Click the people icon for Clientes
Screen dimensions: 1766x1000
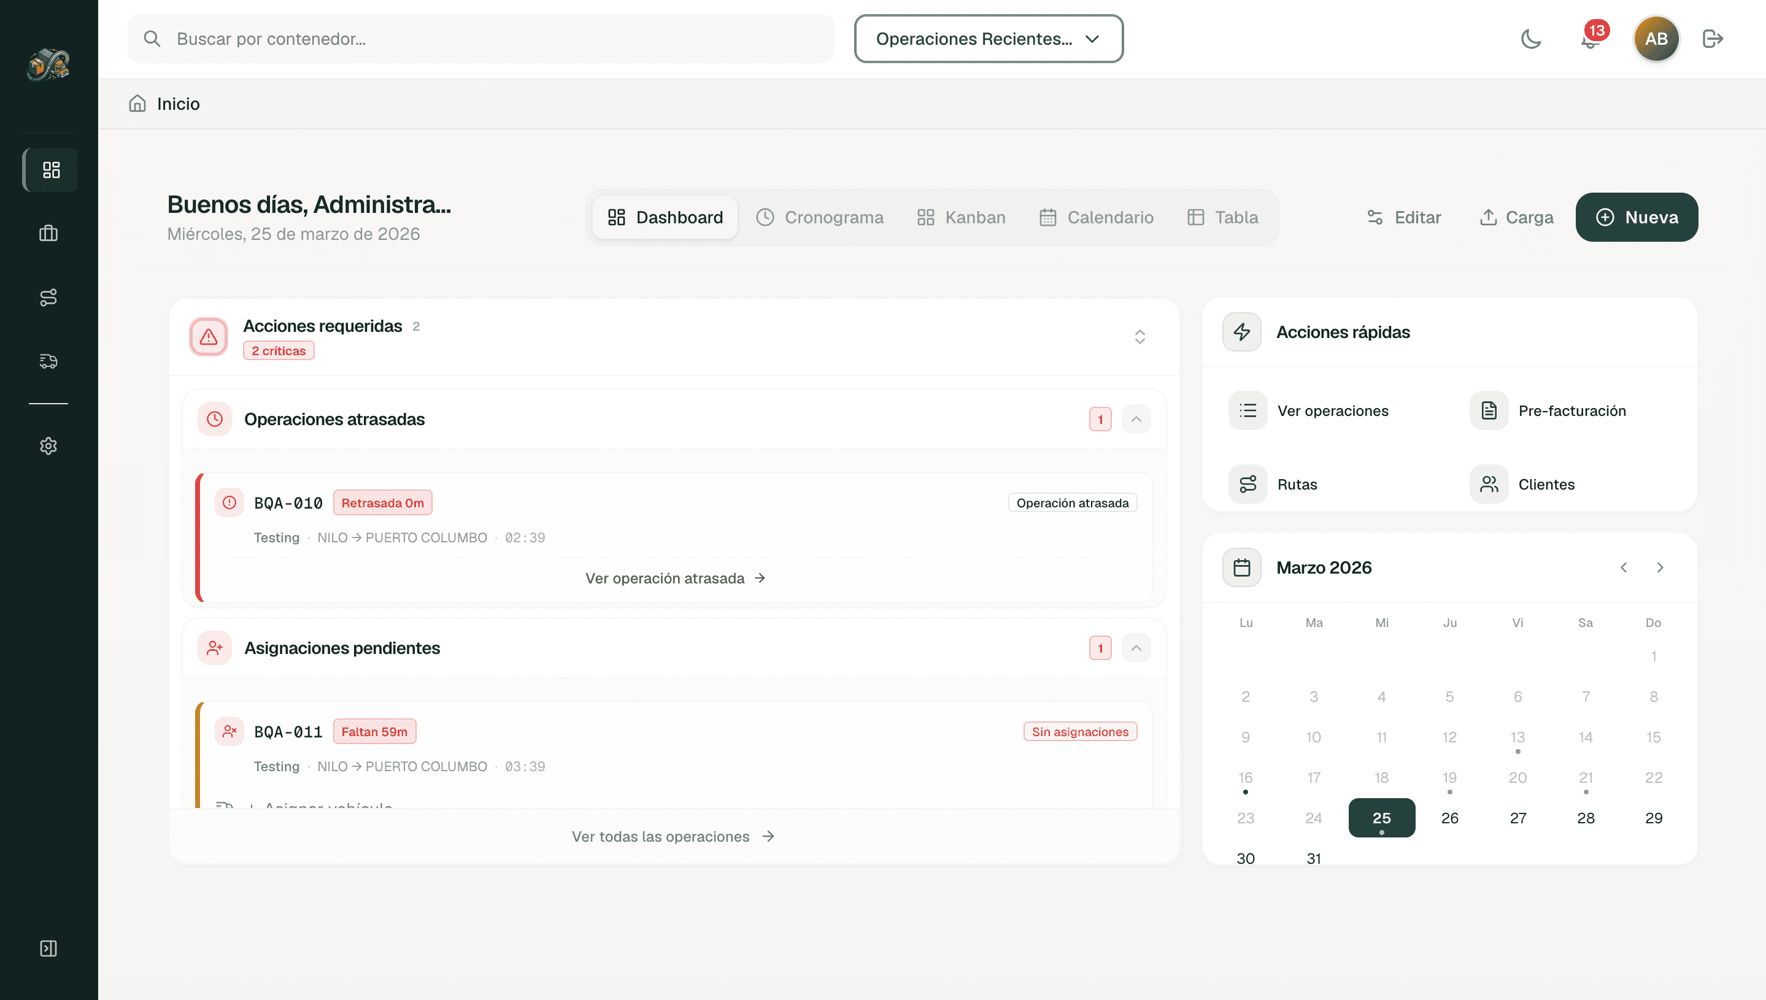pyautogui.click(x=1489, y=484)
